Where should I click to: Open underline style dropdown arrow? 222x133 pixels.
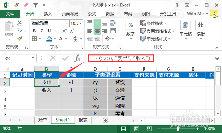click(x=55, y=31)
